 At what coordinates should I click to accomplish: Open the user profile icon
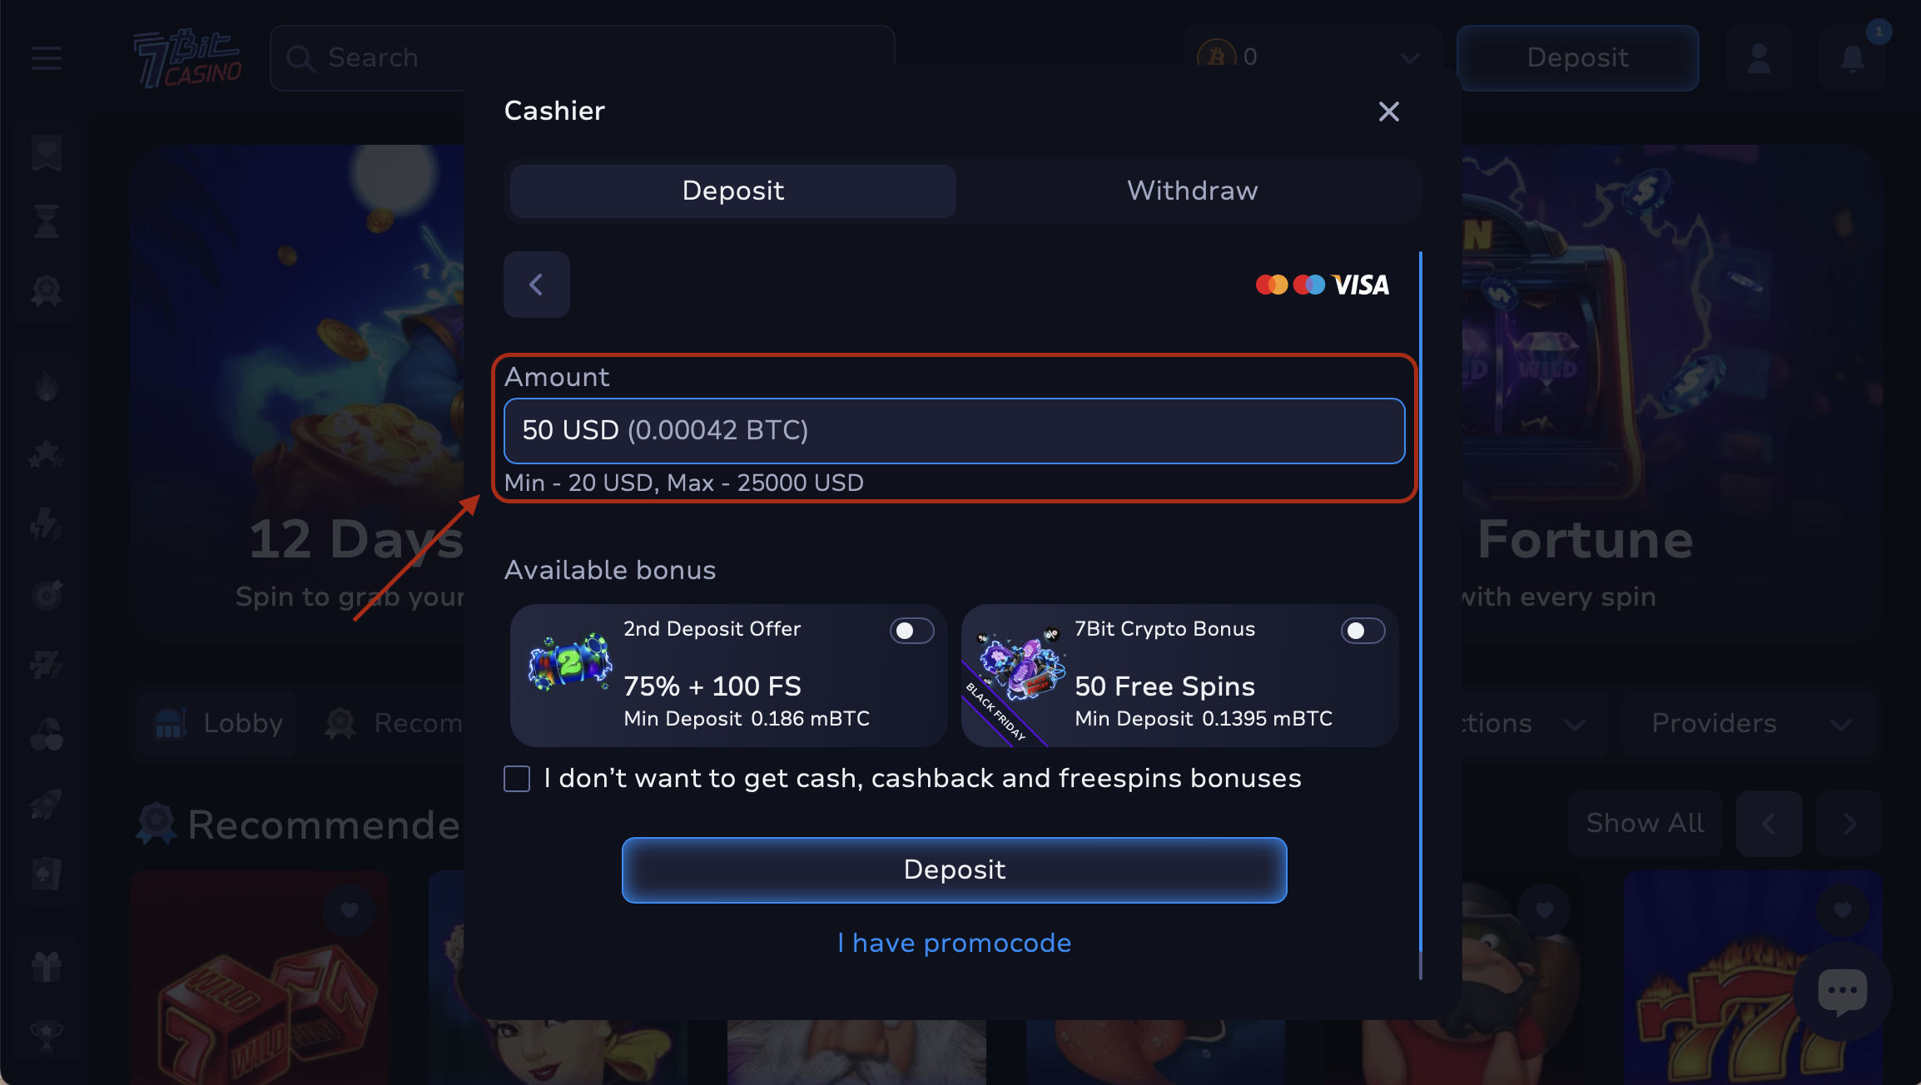coord(1759,58)
